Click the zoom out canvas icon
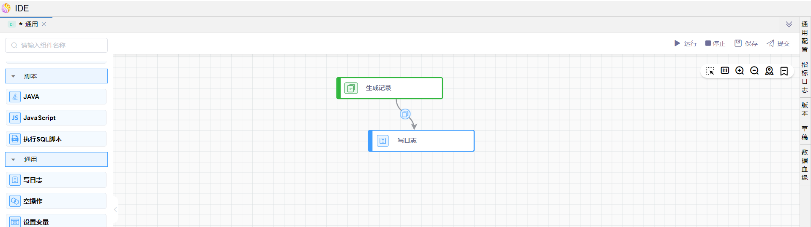This screenshot has height=227, width=811. pyautogui.click(x=754, y=71)
